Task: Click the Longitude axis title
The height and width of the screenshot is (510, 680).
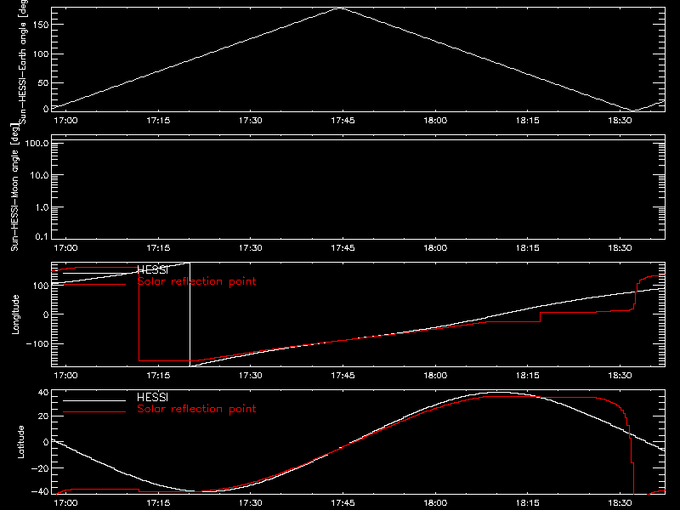Action: 15,314
